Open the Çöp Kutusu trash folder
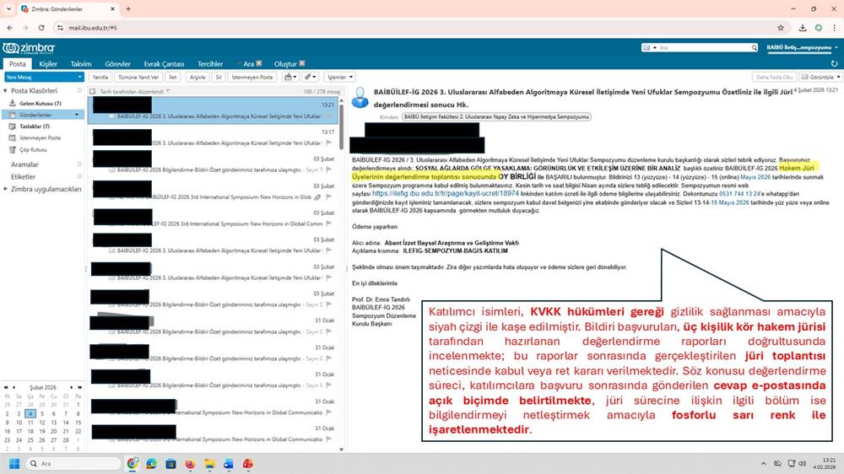The image size is (844, 474). click(32, 149)
